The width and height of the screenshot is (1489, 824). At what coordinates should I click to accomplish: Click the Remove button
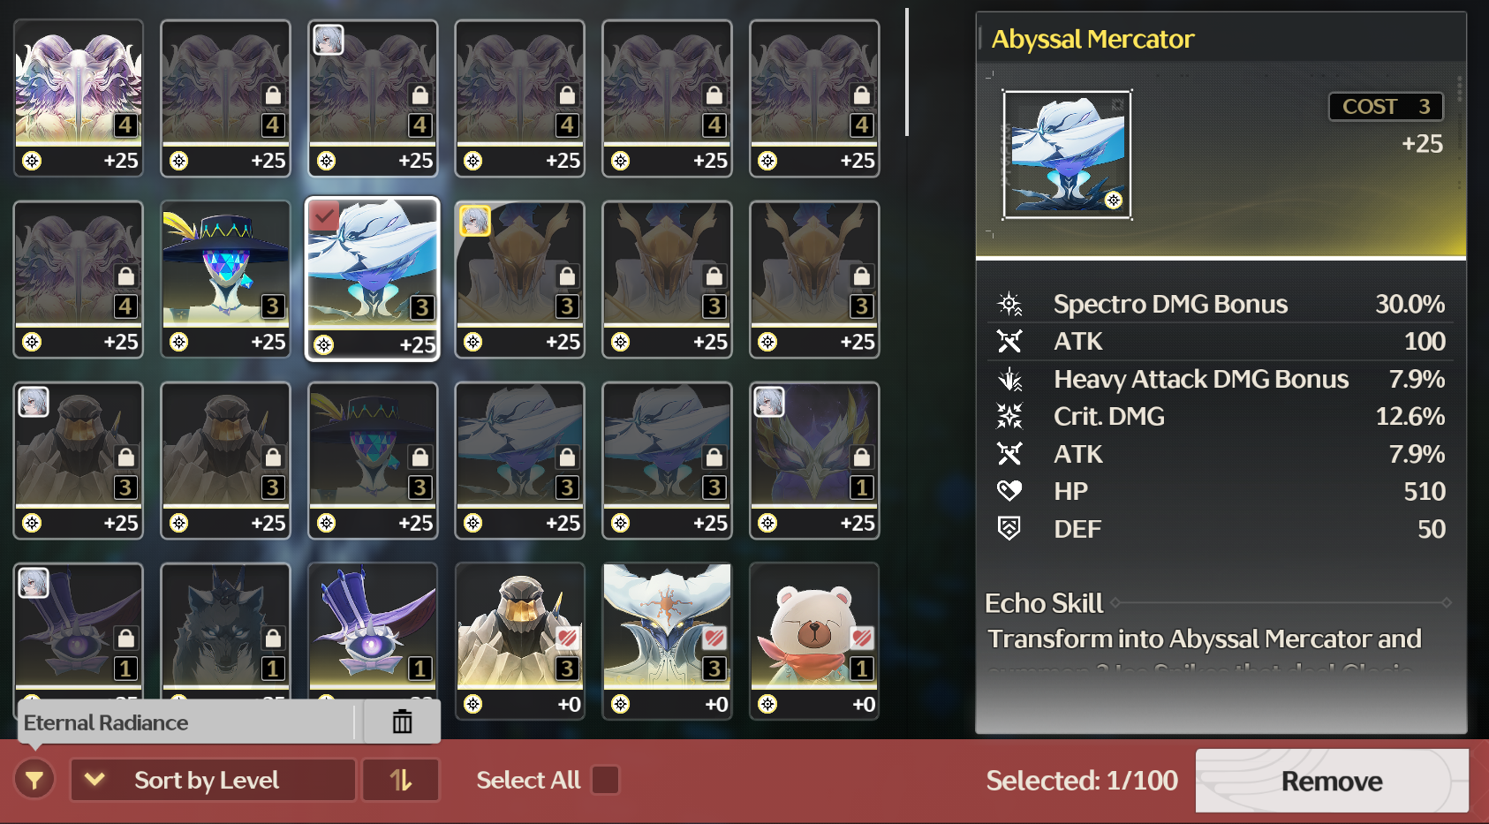(x=1332, y=781)
